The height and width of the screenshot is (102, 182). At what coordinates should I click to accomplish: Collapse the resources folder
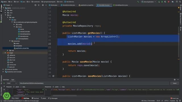click(x=10, y=41)
